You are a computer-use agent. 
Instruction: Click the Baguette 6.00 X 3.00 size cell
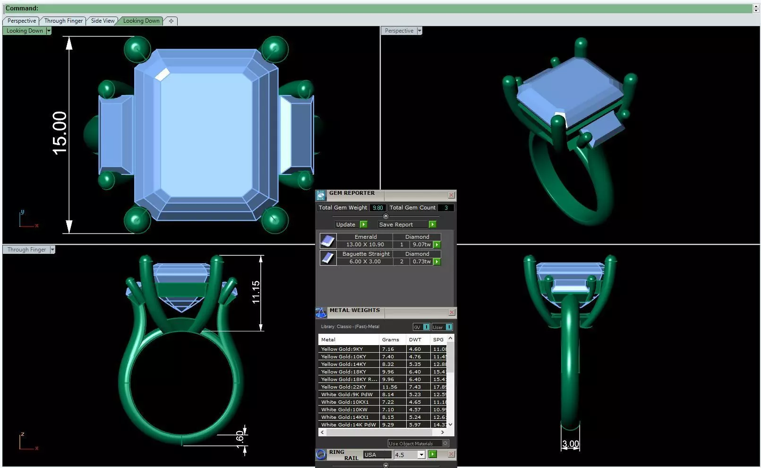tap(365, 262)
